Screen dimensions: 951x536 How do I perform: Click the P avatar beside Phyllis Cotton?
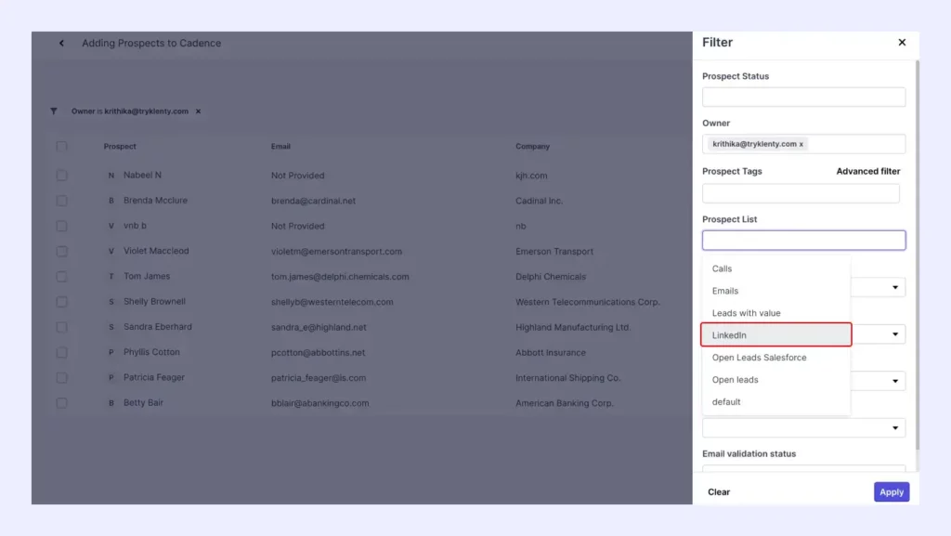(x=111, y=352)
